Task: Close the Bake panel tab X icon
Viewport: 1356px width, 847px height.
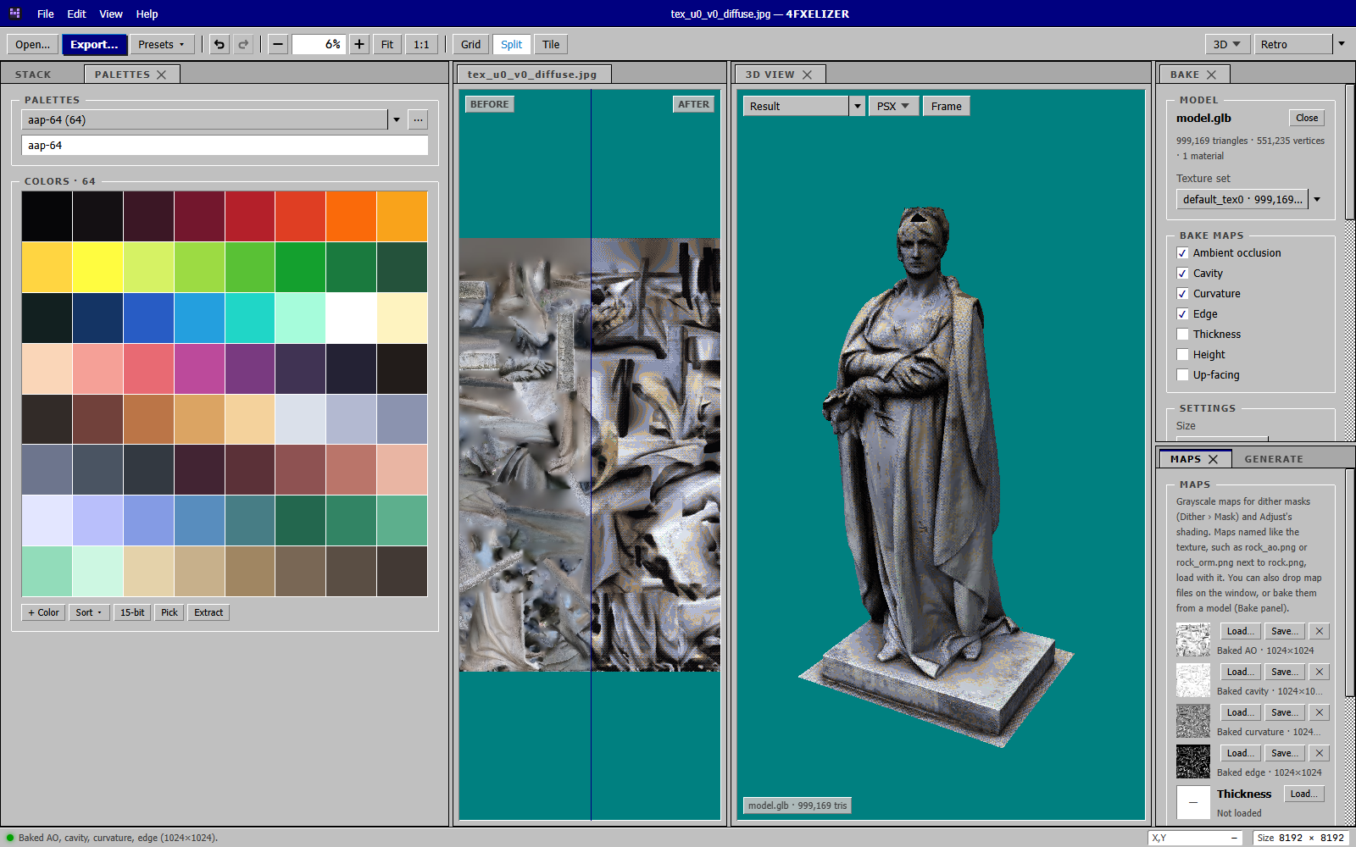Action: 1211,75
